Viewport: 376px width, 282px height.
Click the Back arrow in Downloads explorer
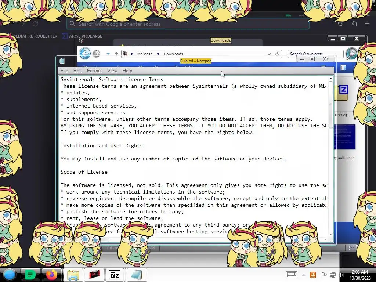point(85,54)
